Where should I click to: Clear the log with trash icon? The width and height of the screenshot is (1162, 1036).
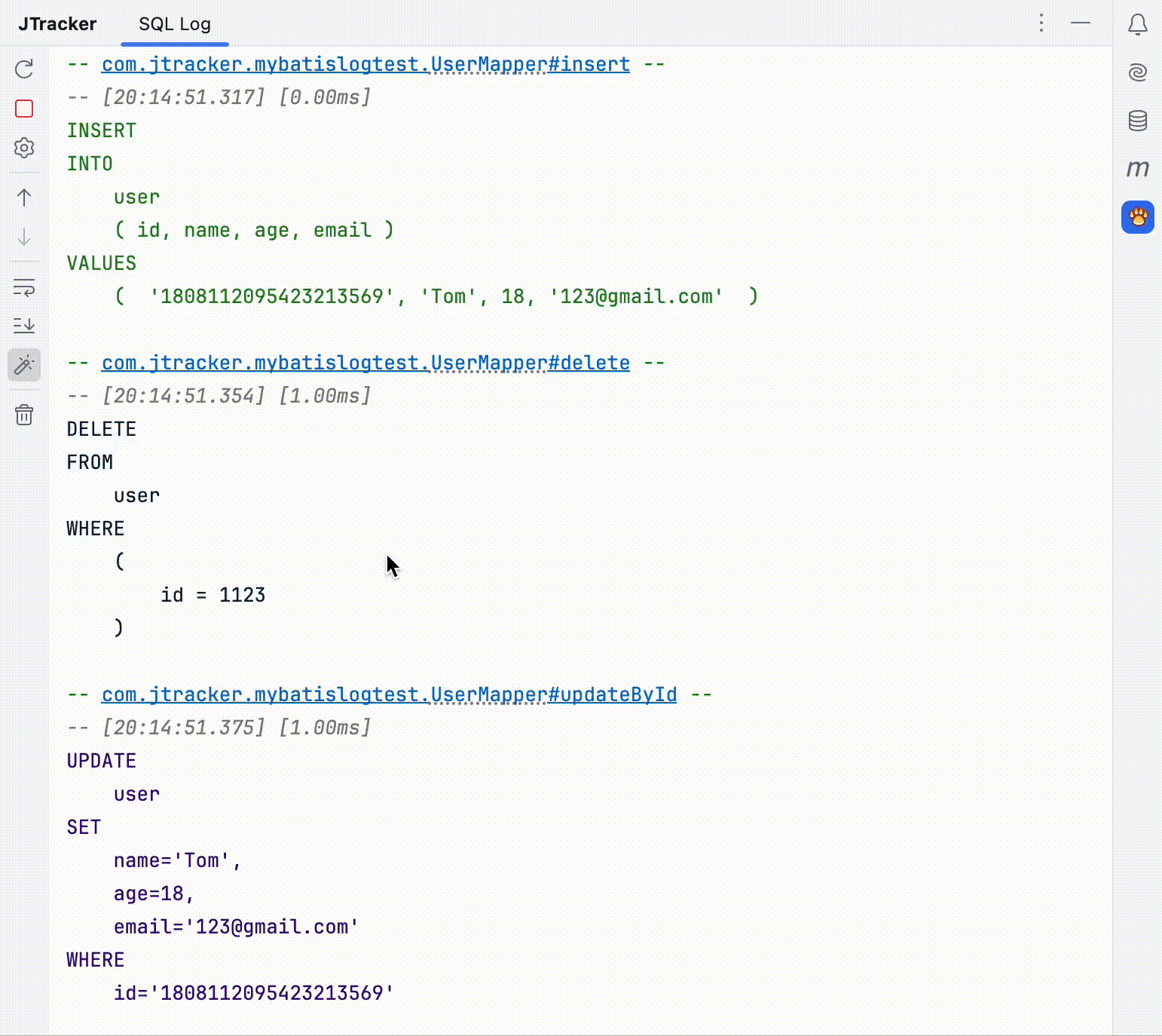(24, 415)
